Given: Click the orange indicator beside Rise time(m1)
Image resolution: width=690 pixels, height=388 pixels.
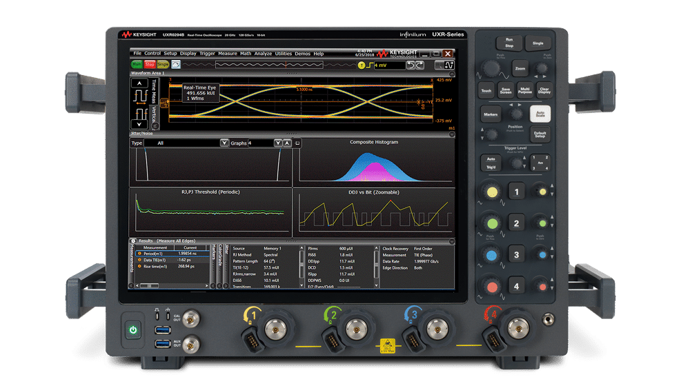Looking at the screenshot, I should (x=139, y=266).
